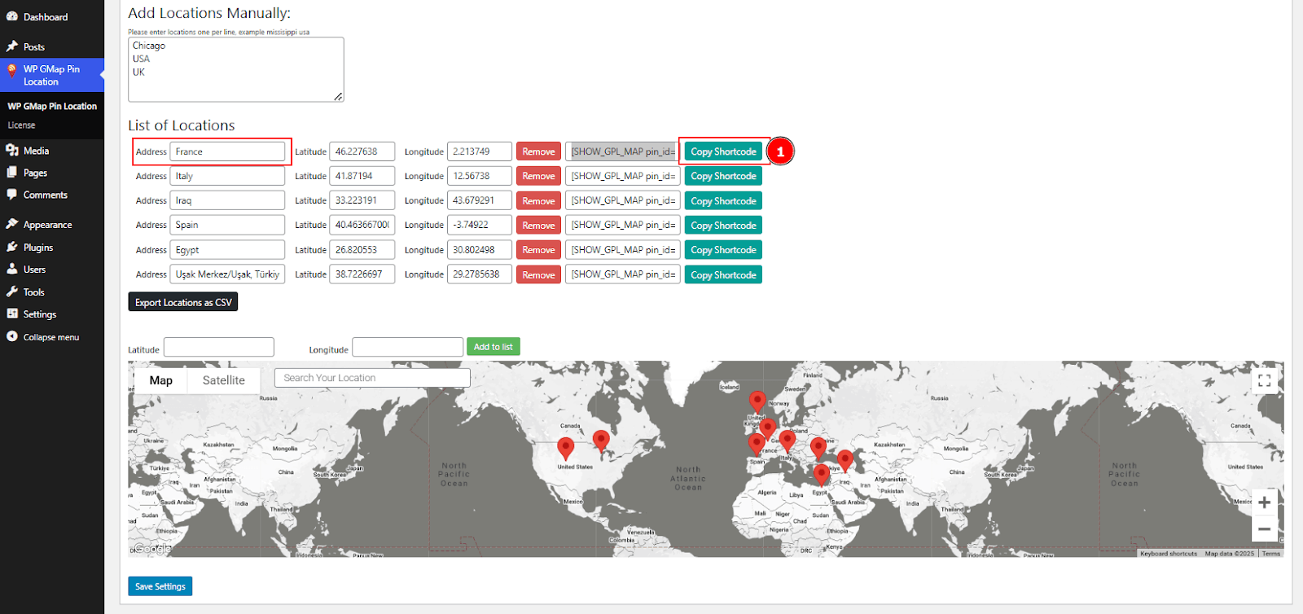Copy shortcode for Uşak Merkez
Viewport: 1303px width, 614px height.
[x=723, y=275]
